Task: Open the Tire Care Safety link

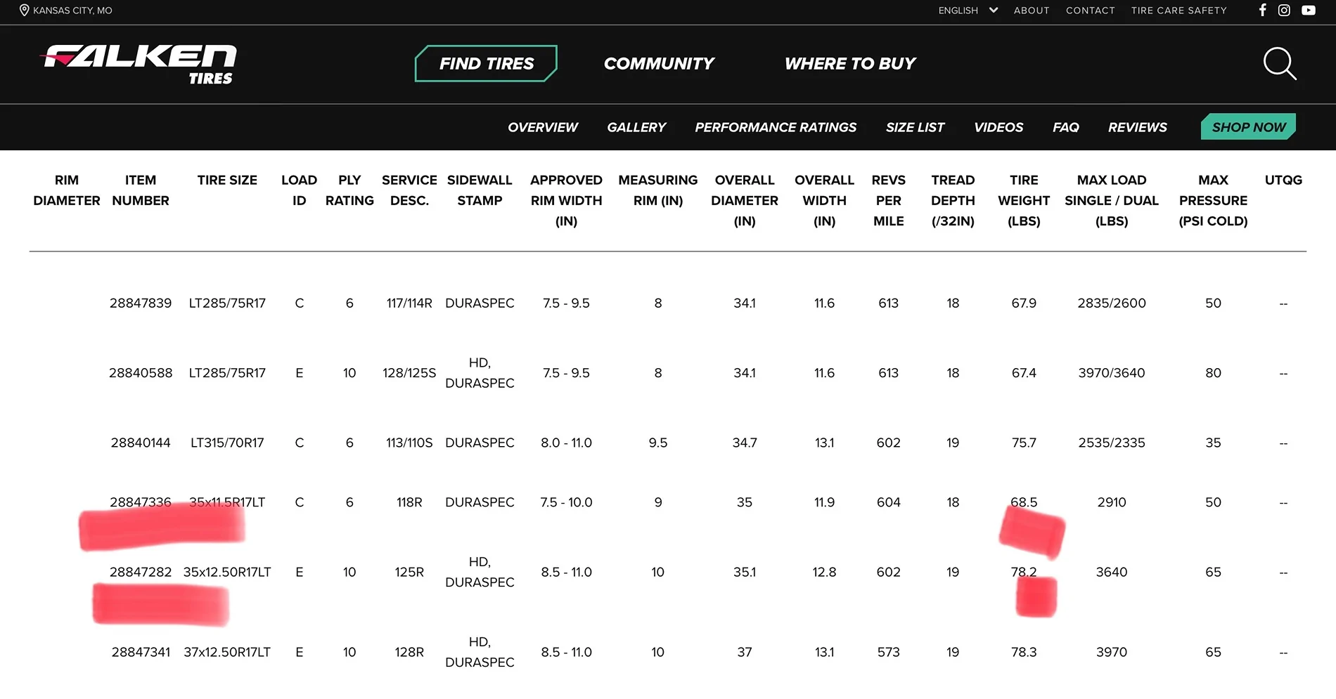Action: 1178,11
